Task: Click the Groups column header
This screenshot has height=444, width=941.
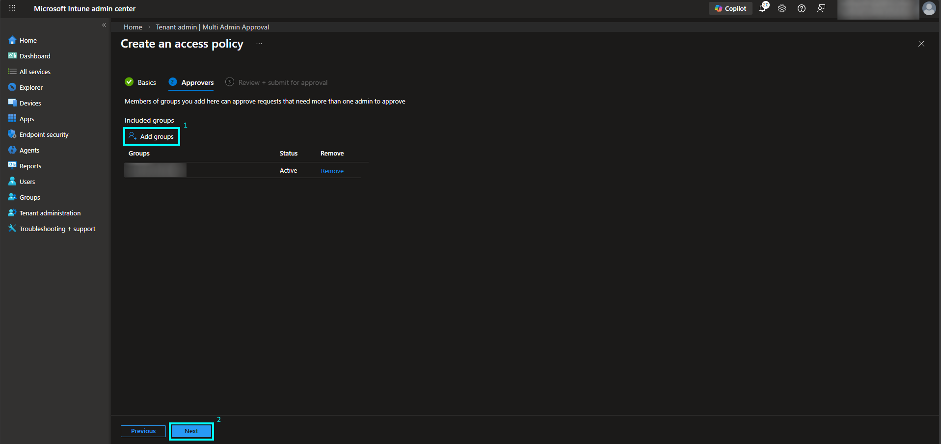Action: click(139, 154)
